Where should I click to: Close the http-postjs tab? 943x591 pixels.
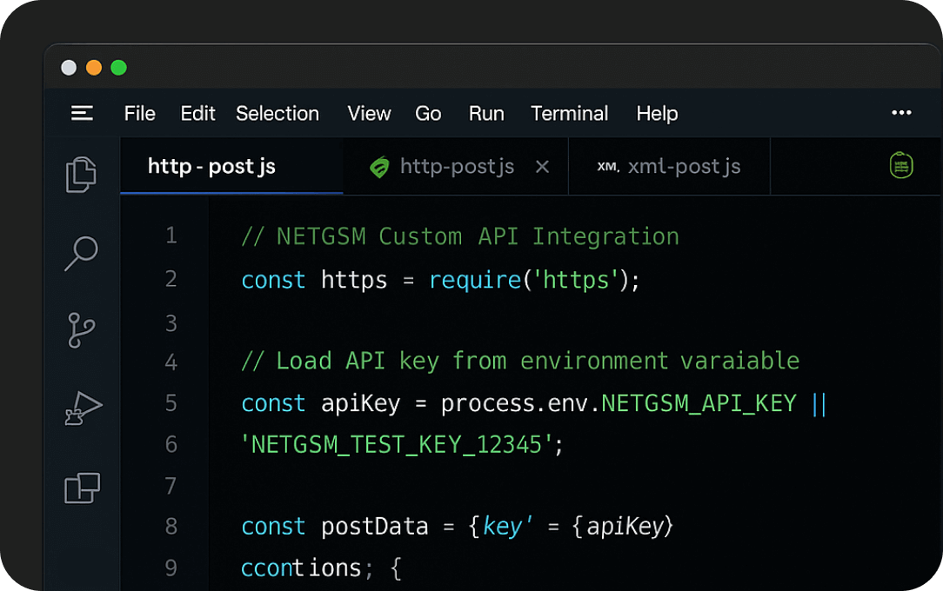pyautogui.click(x=542, y=166)
